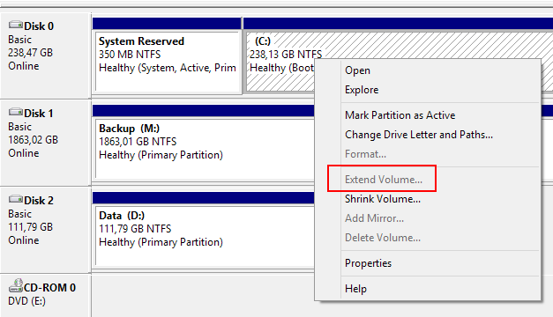Click the Disk 2 label
The image size is (553, 317).
click(x=39, y=201)
